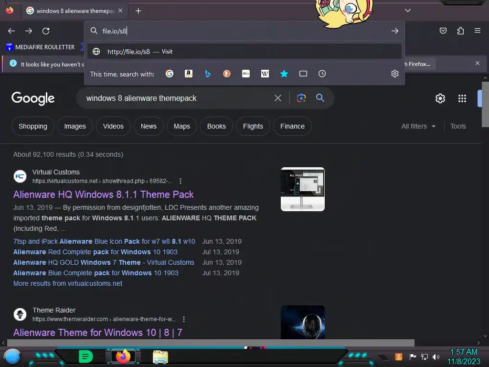Open the Start orb on the taskbar
Viewport: 489px width, 367px height.
pos(12,357)
